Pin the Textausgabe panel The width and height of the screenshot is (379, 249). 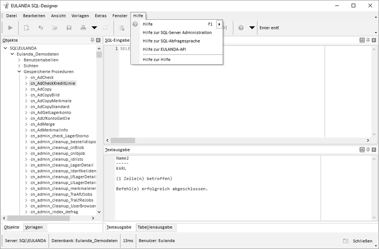(368, 150)
